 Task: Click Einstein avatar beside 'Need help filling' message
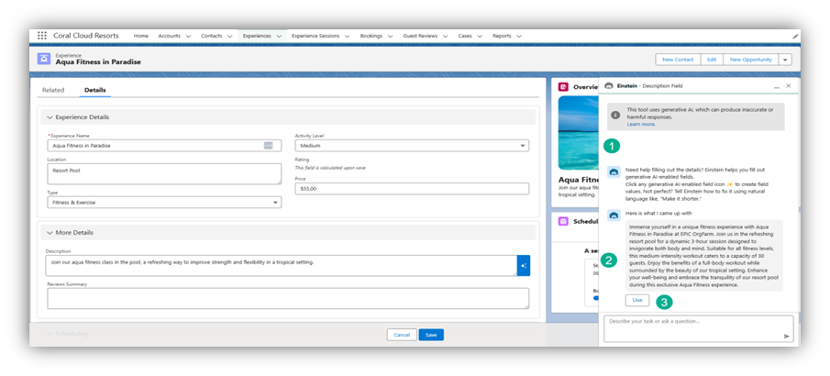click(x=614, y=171)
